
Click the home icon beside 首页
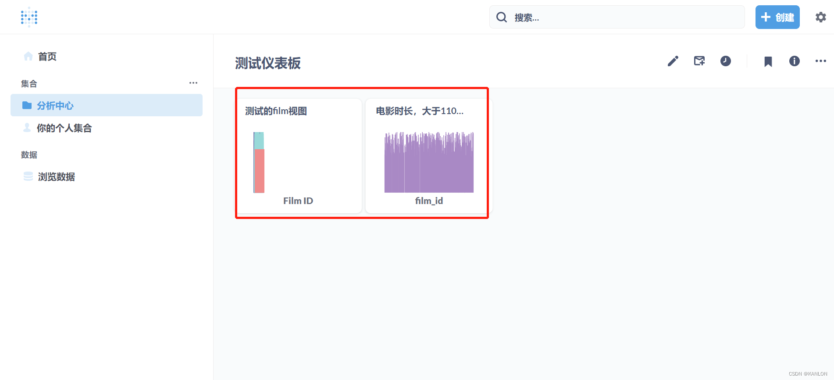pyautogui.click(x=29, y=56)
